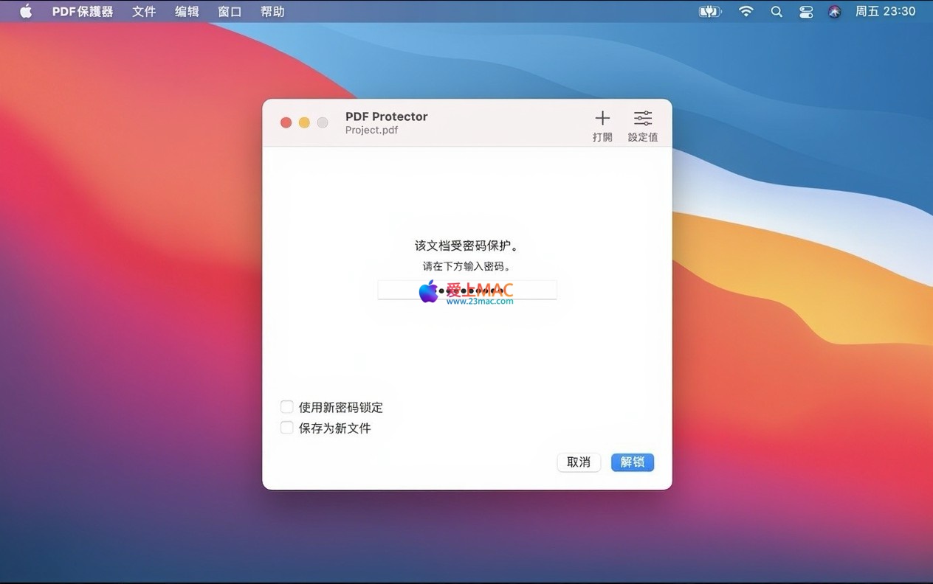Click the date and time clock
Viewport: 933px width, 584px height.
tap(885, 12)
